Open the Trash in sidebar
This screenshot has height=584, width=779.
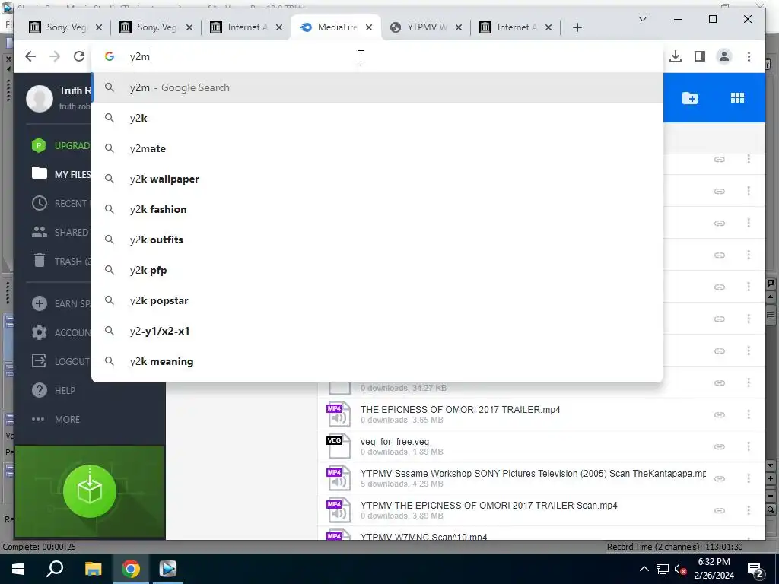(61, 261)
